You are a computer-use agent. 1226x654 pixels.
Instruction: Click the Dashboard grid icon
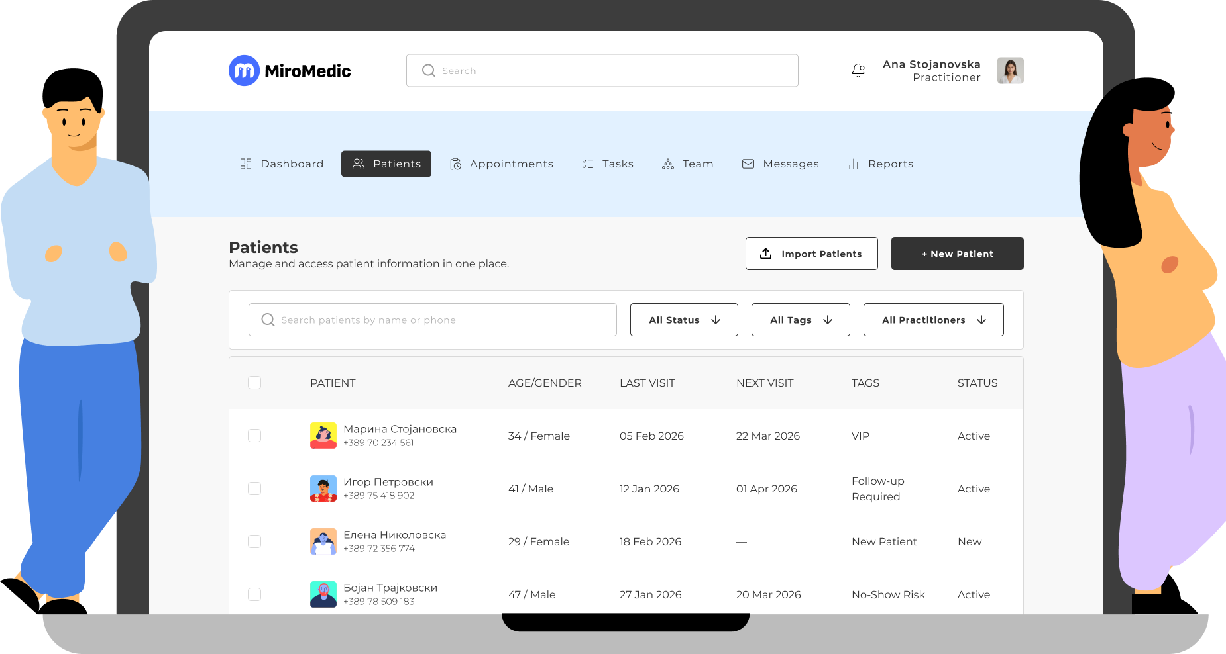[246, 164]
